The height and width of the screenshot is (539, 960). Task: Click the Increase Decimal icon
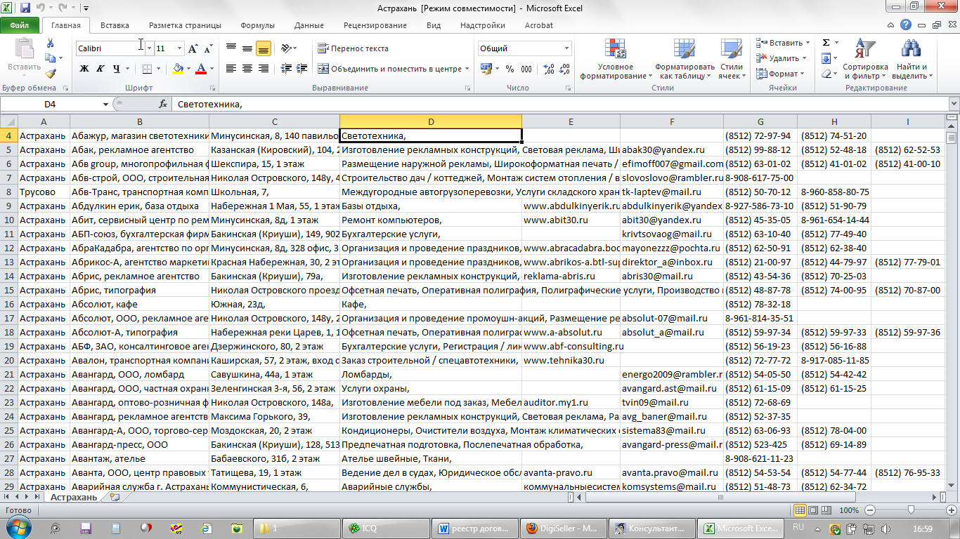[x=547, y=69]
